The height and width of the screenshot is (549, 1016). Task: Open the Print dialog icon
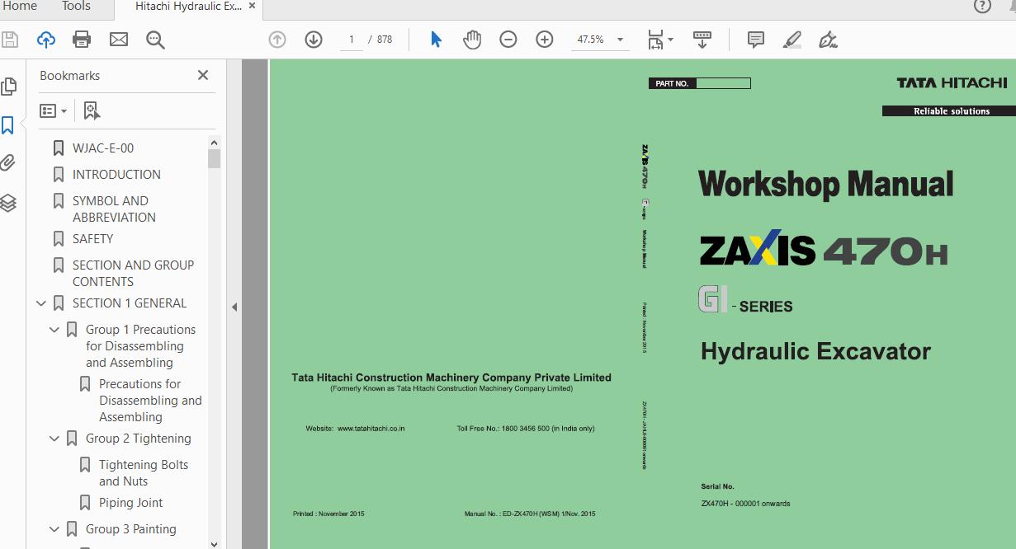coord(80,39)
